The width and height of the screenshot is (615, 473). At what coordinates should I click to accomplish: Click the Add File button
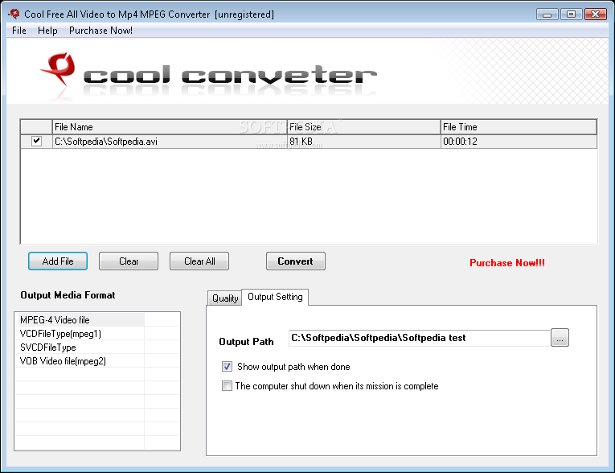click(x=58, y=261)
